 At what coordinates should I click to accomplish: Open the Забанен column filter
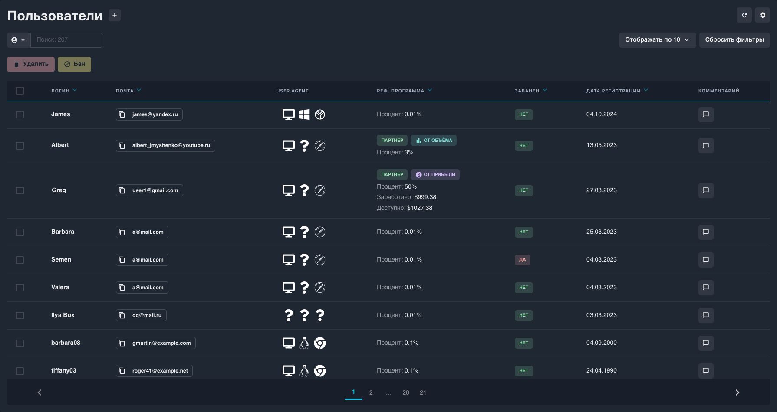coord(545,90)
